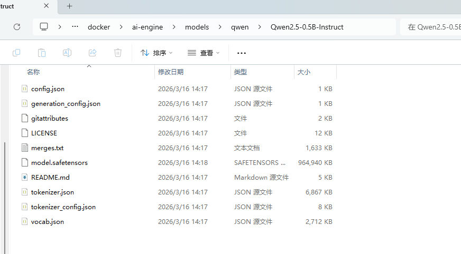The height and width of the screenshot is (254, 461).
Task: Open the See more toolbar ellipsis menu
Action: pos(242,53)
